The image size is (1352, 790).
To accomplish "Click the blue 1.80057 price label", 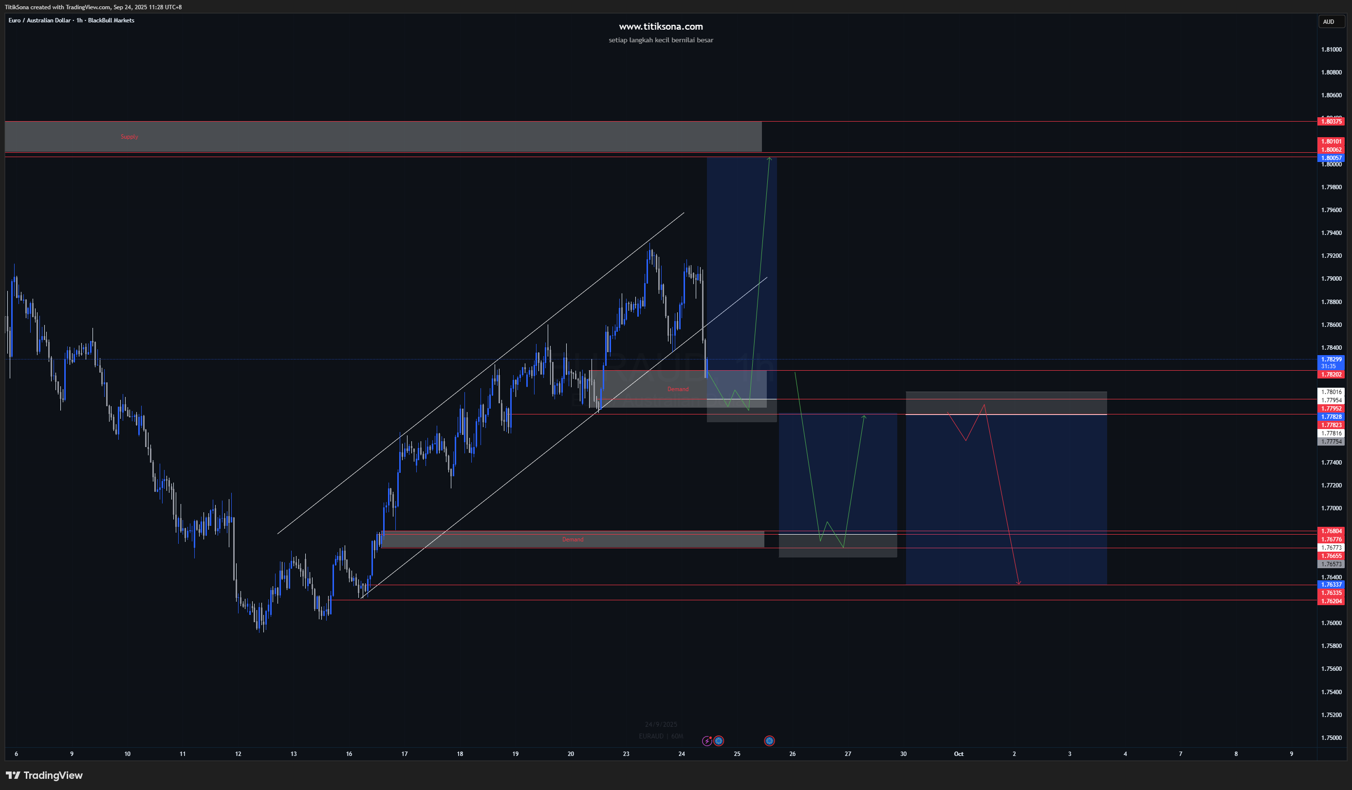I will pyautogui.click(x=1331, y=158).
